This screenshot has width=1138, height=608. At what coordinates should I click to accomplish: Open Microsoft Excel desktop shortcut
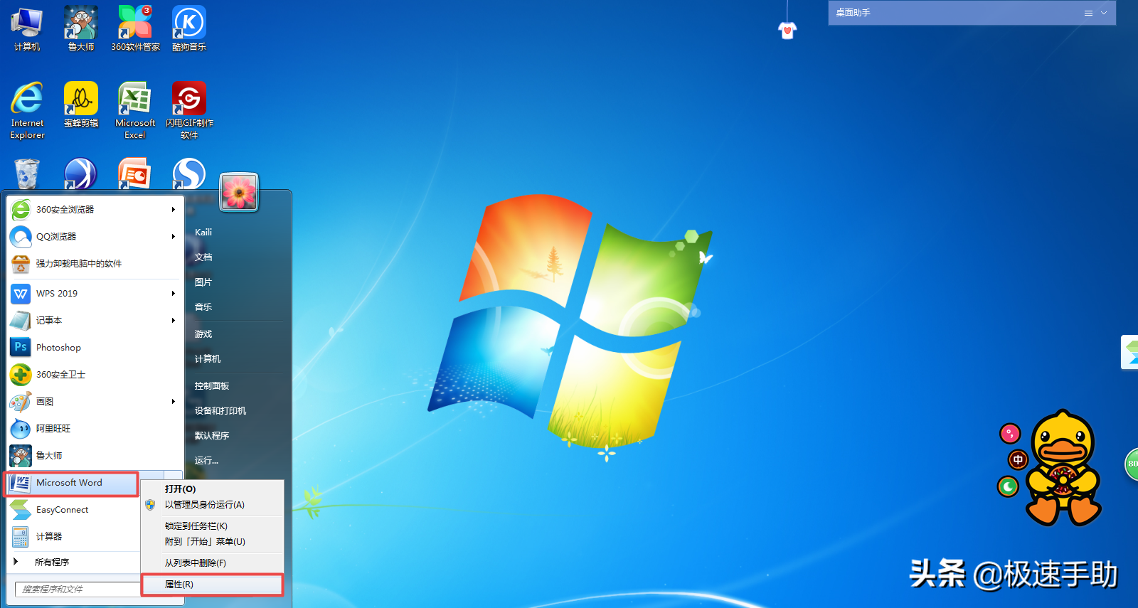click(135, 110)
